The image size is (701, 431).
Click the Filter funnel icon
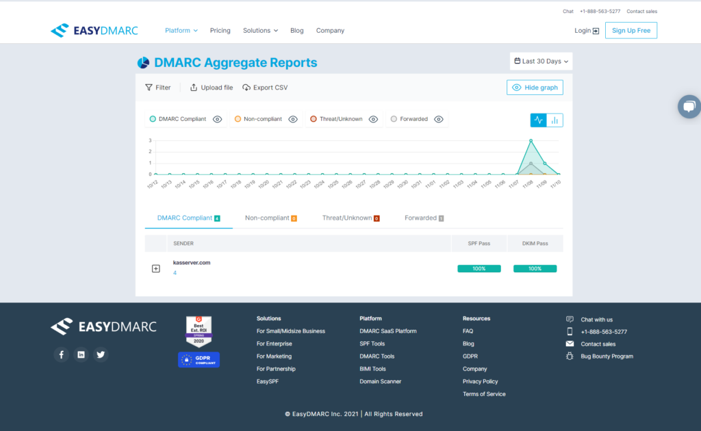pos(149,88)
